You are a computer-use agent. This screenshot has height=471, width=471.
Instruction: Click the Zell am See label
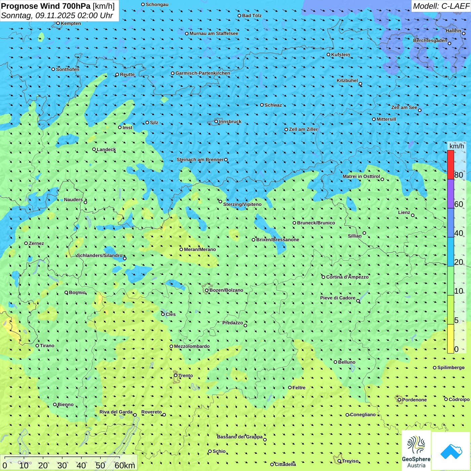point(404,107)
